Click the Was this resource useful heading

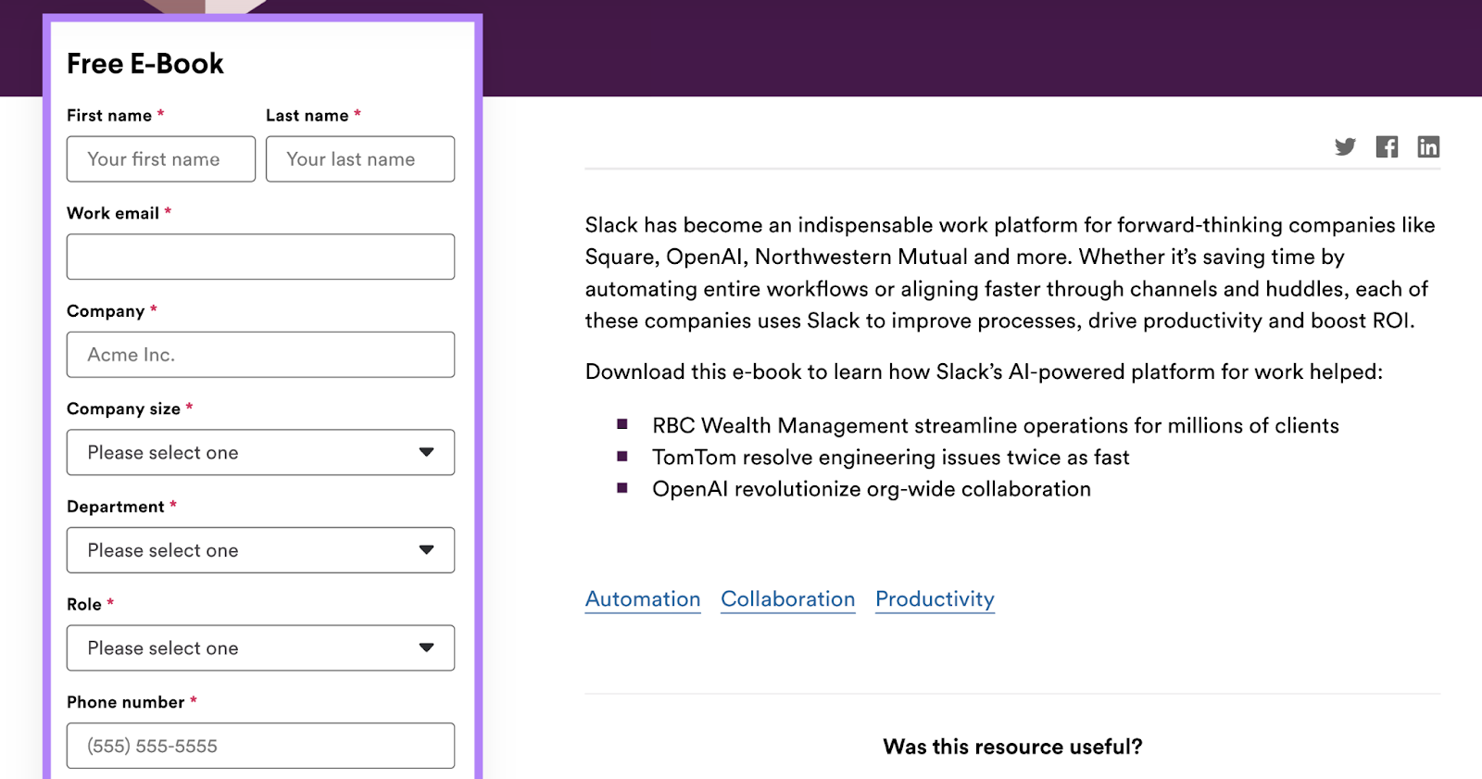coord(1012,747)
